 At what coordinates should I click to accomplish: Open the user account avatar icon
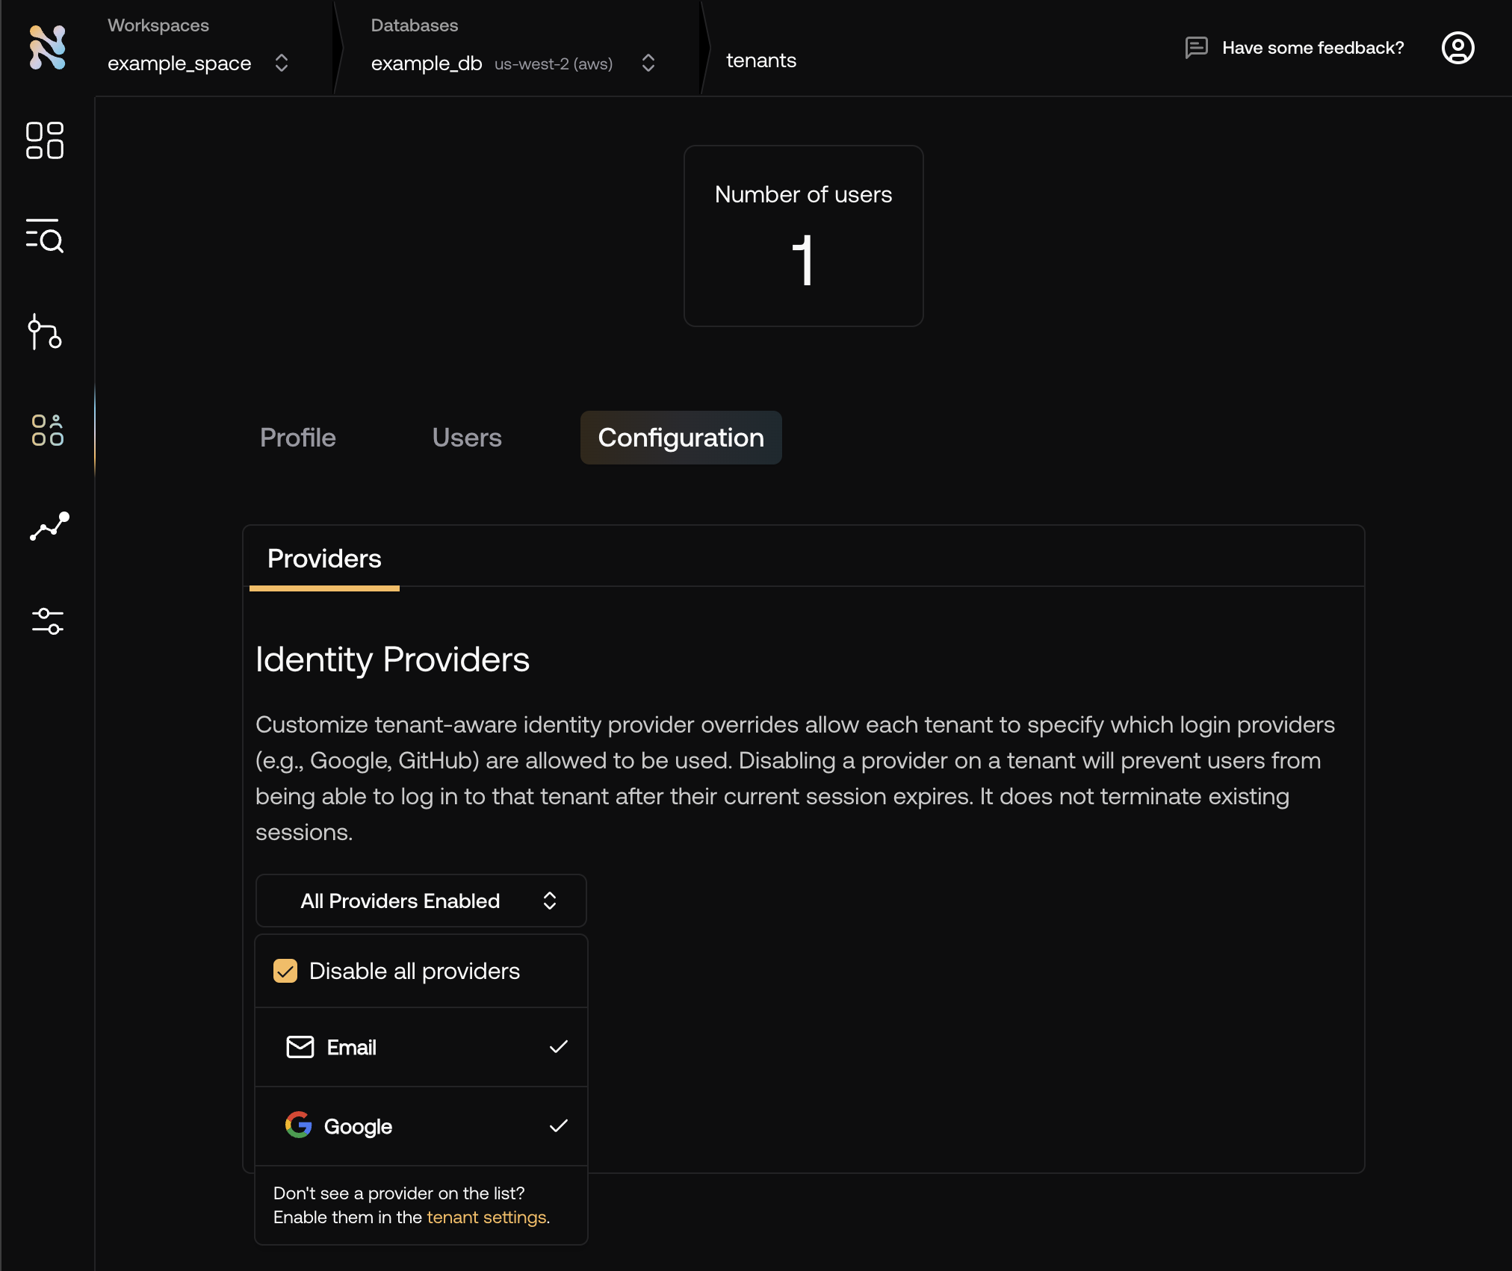tap(1457, 48)
